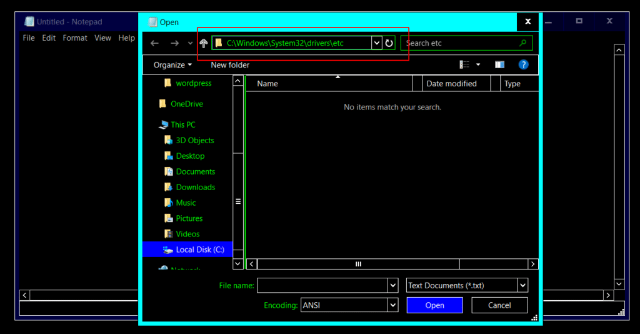Click the address bar path C:\Windows\System32\drivers\etc
The width and height of the screenshot is (640, 334).
tap(285, 43)
